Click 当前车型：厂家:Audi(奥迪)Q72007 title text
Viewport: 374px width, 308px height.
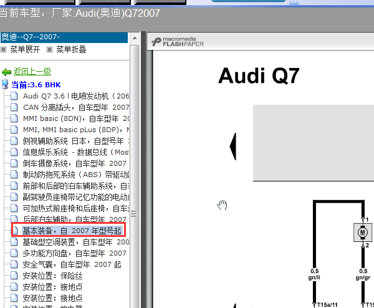(x=80, y=13)
